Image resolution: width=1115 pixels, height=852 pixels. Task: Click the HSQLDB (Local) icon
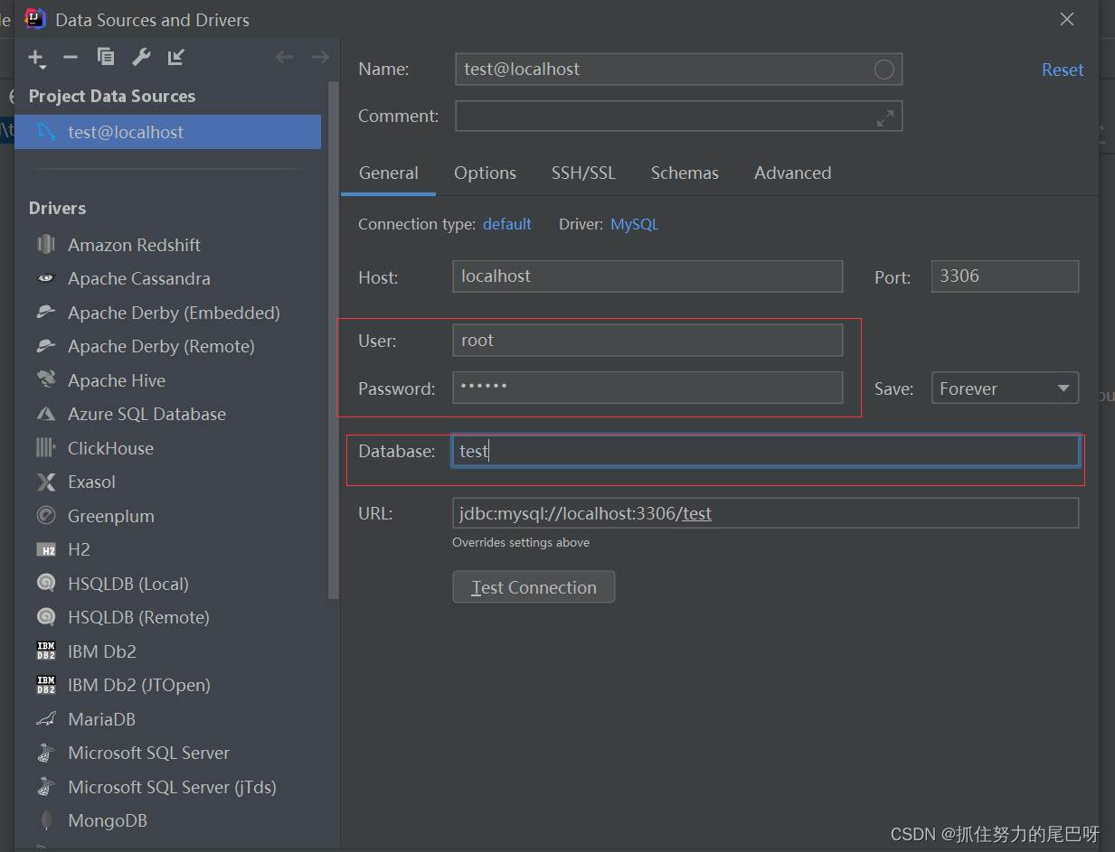[x=46, y=584]
